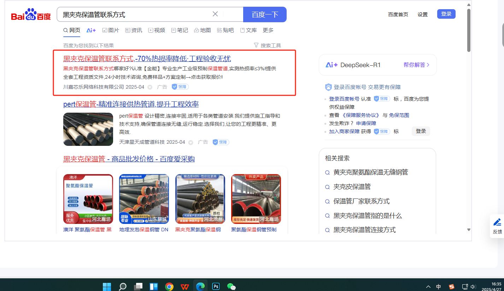Switch to the 图片 tab
This screenshot has width=504, height=291.
tap(111, 30)
